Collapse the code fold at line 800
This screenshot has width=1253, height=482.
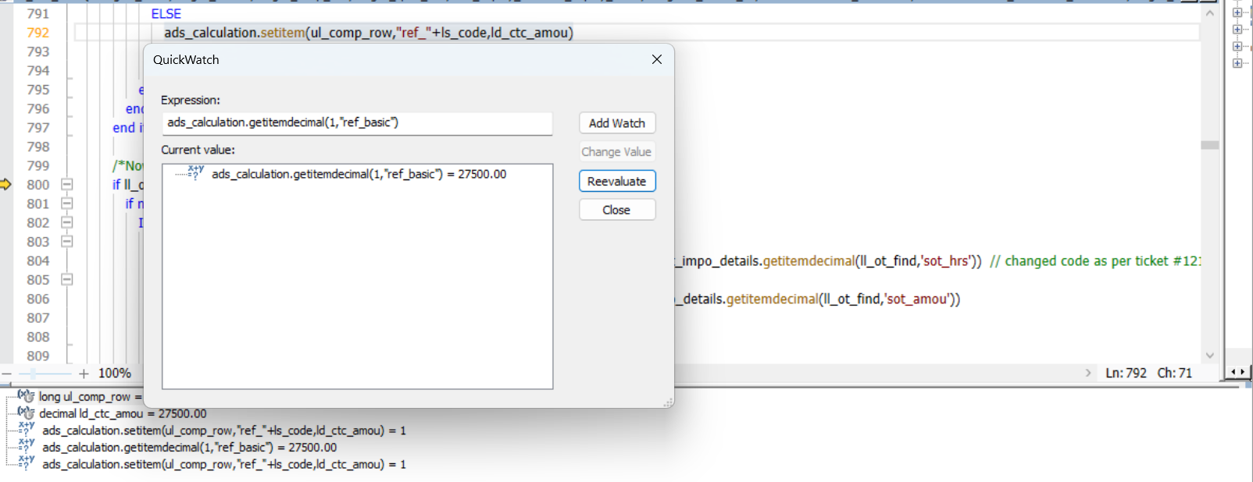coord(67,185)
